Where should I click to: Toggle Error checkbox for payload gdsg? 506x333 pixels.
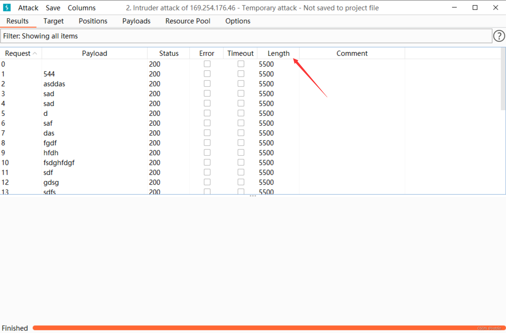(x=207, y=182)
